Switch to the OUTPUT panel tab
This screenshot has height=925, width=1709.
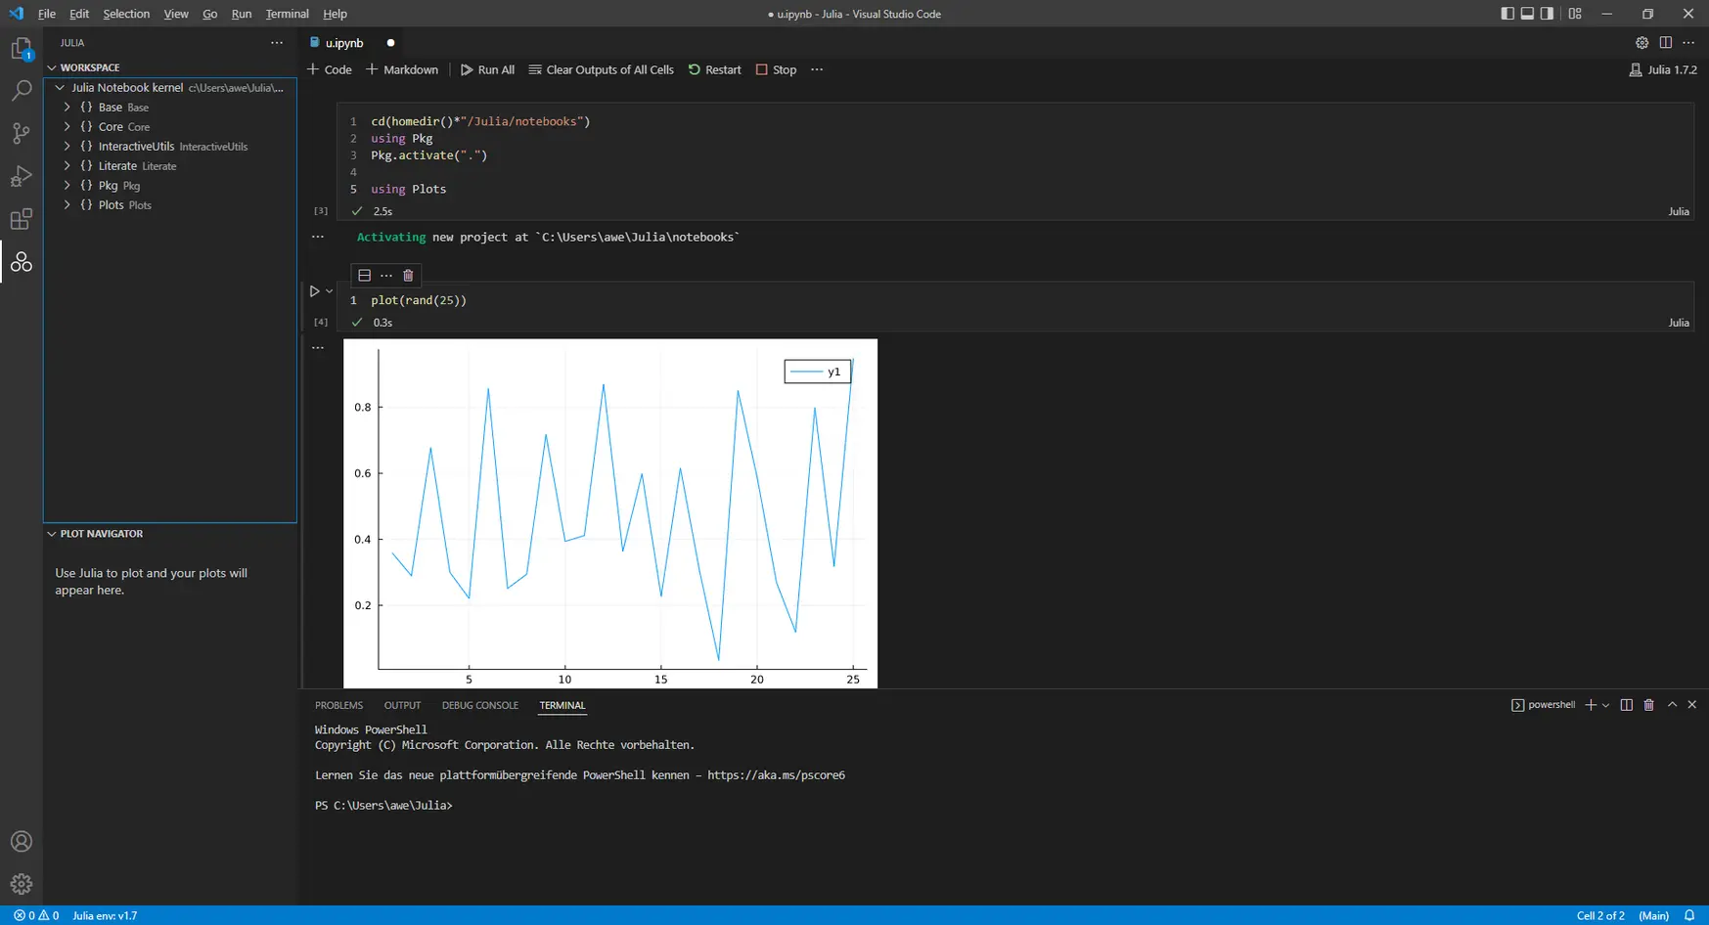[x=402, y=705]
